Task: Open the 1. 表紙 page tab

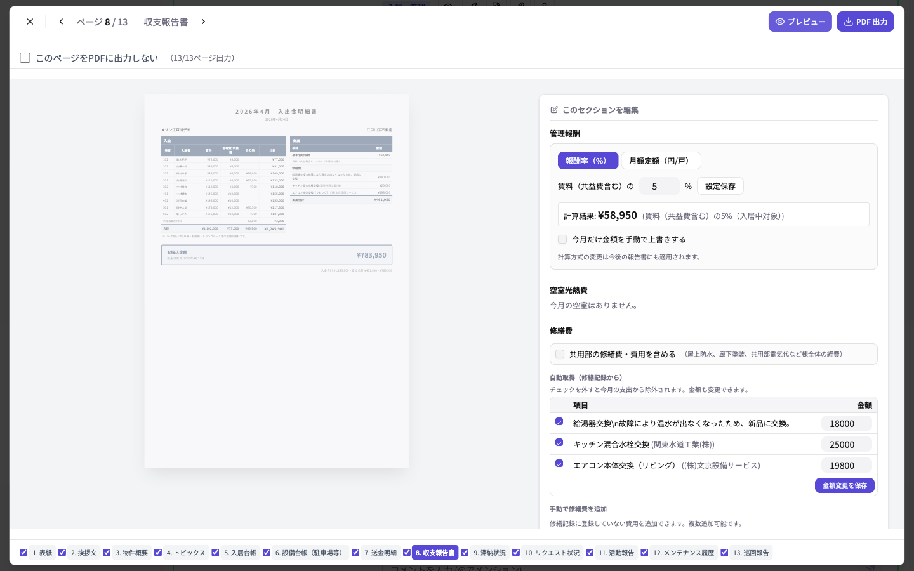Action: (x=43, y=553)
